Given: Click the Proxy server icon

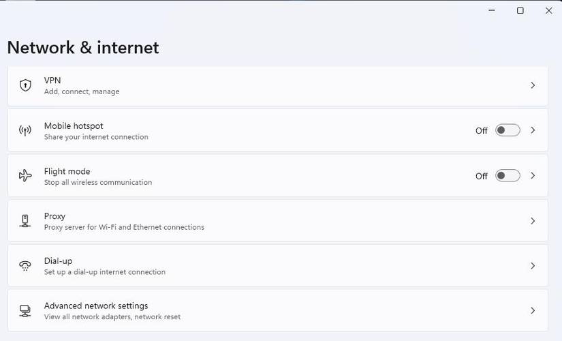Looking at the screenshot, I should [x=25, y=221].
